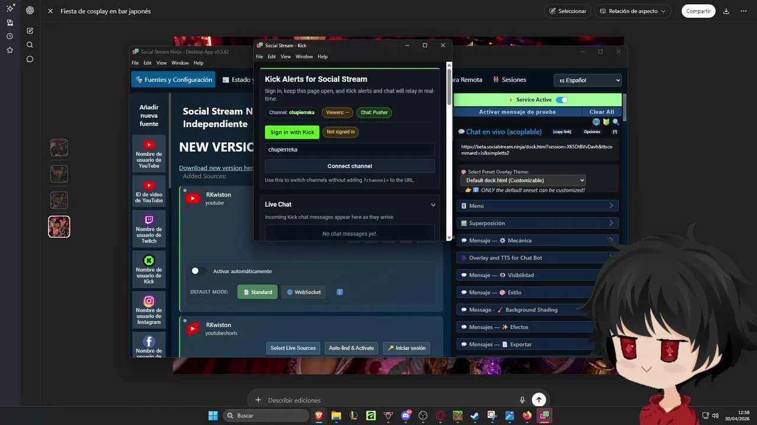Open Help menu in Kick window

tap(322, 57)
